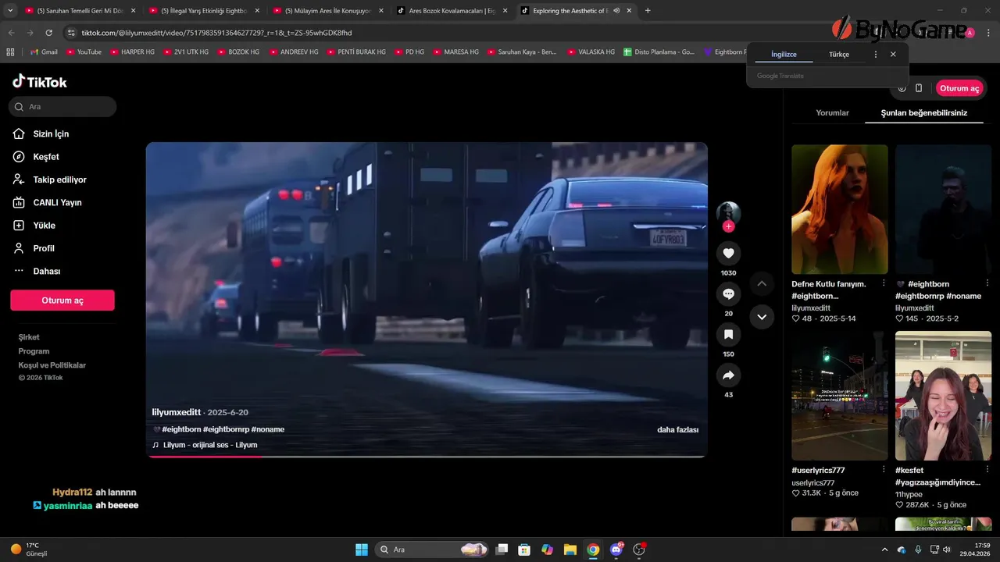Screen dimensions: 1000x562
Task: Open the Program footer link
Action: coord(34,351)
